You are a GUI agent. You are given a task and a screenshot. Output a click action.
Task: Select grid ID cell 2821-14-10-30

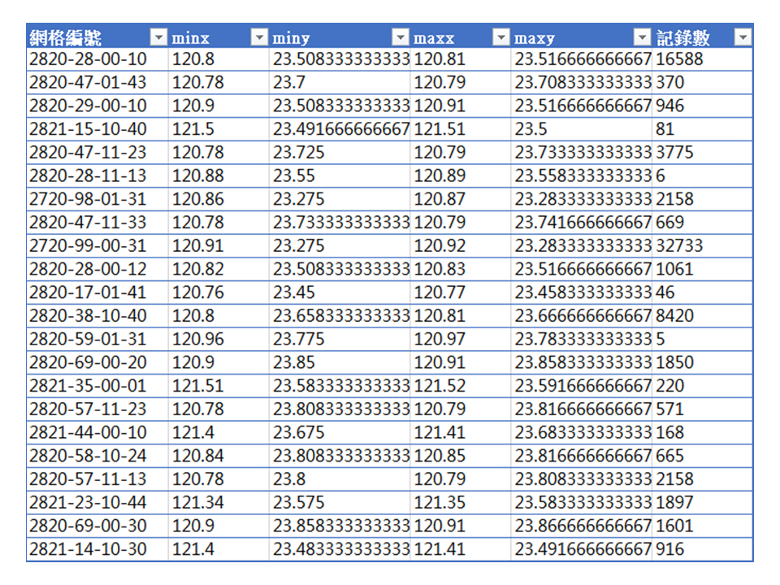(x=88, y=549)
